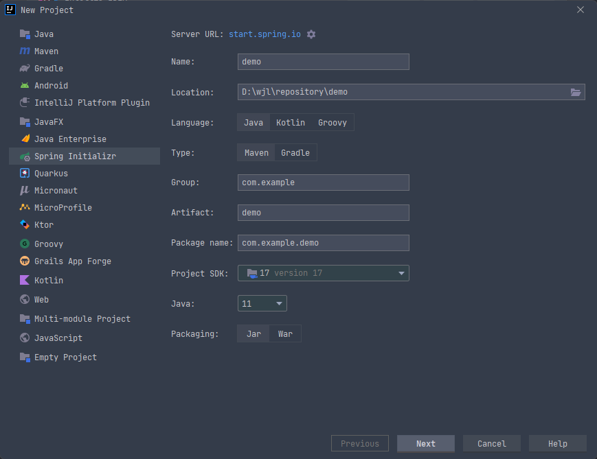
Task: Click the Next button
Action: tap(426, 443)
